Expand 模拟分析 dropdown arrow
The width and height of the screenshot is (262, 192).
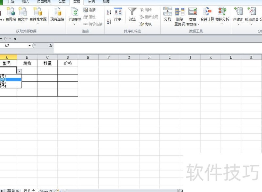(222, 24)
